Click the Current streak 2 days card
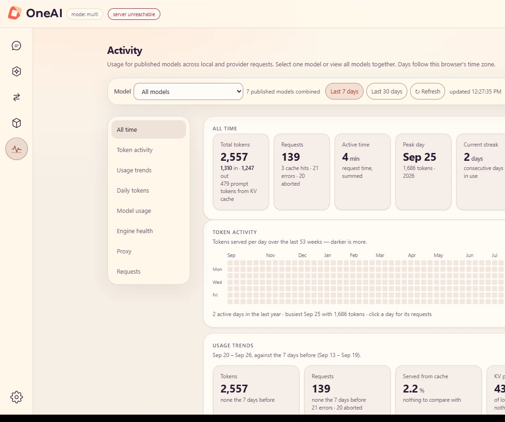Viewport: 505px width, 422px height. coord(481,172)
